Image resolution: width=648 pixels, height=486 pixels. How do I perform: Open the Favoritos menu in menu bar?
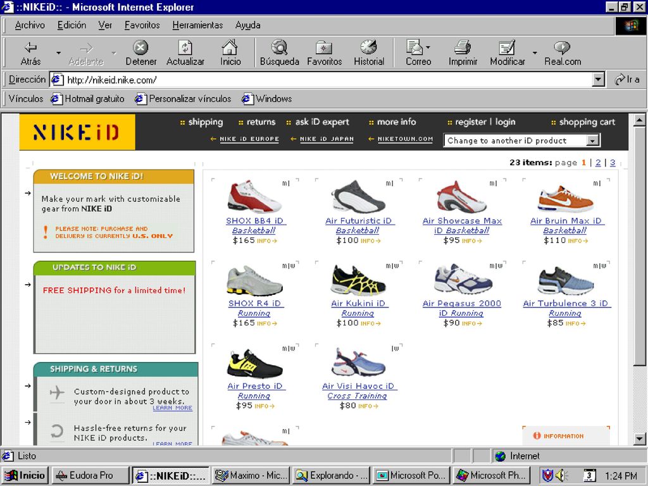click(x=142, y=25)
